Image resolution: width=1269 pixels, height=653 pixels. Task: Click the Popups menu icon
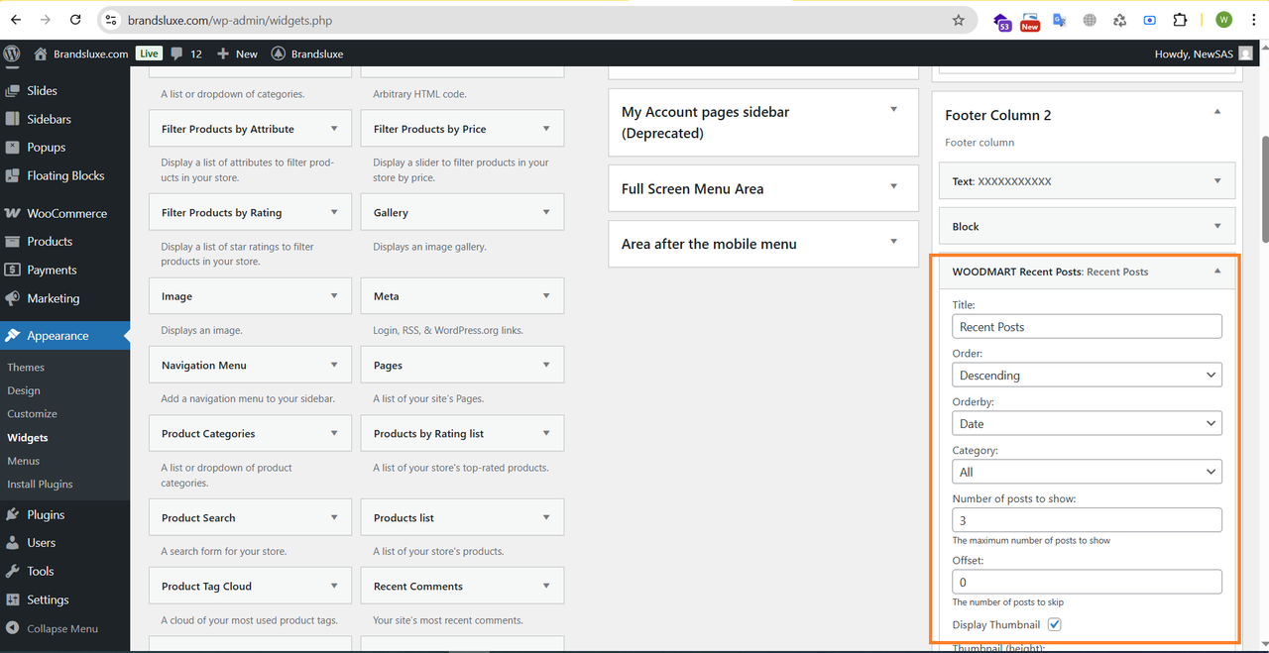[13, 147]
